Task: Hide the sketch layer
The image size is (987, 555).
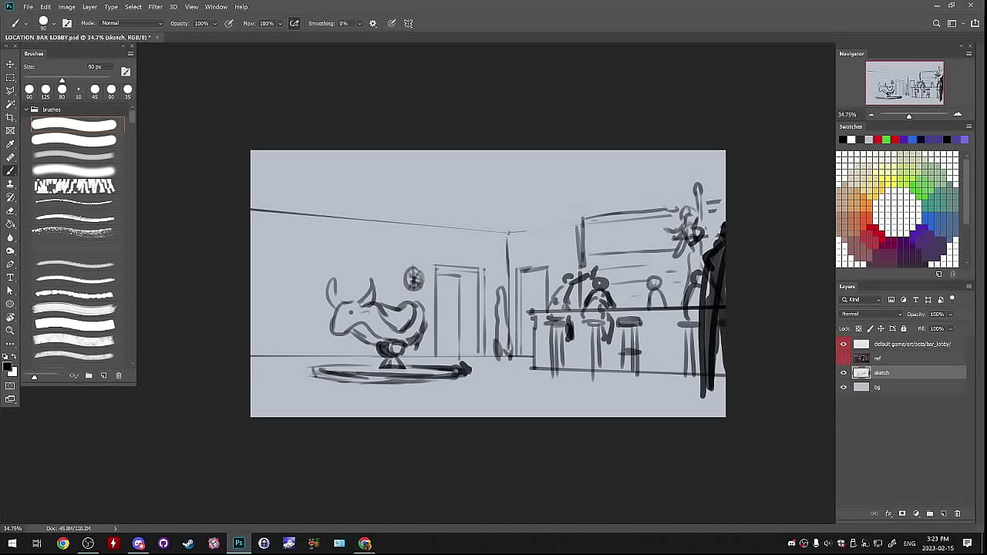Action: tap(843, 373)
